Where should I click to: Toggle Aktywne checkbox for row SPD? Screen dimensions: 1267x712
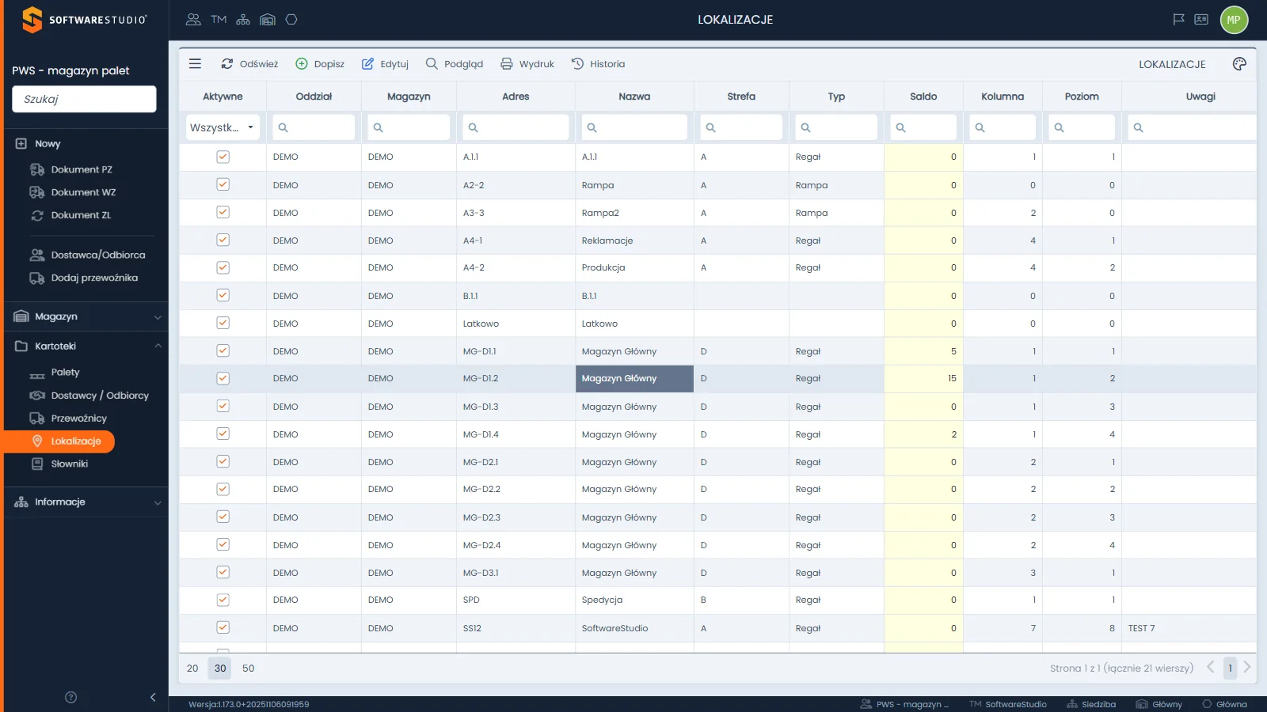click(x=223, y=600)
